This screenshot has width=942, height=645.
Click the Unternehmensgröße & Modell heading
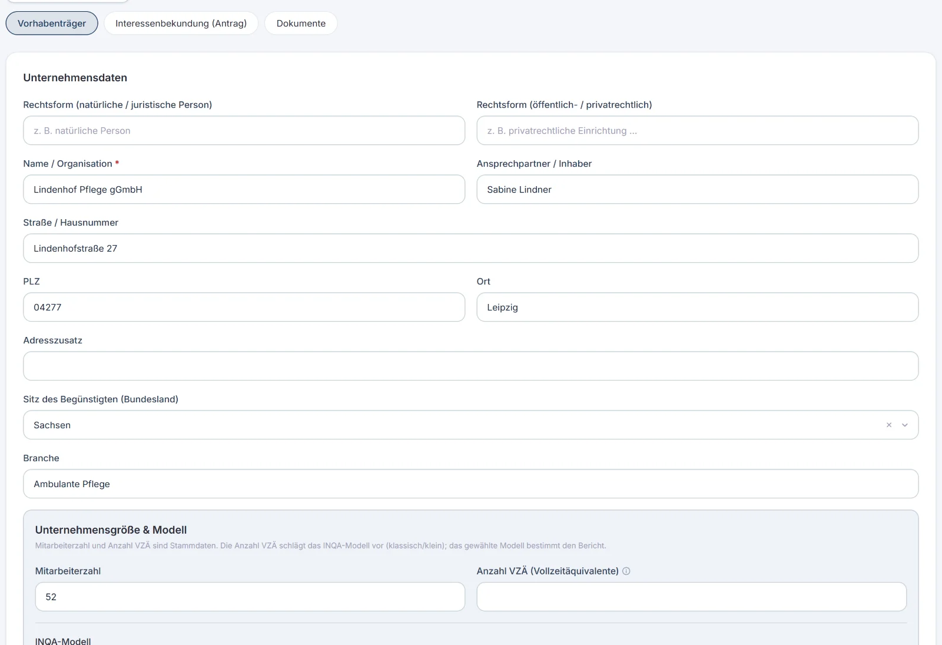(x=111, y=530)
